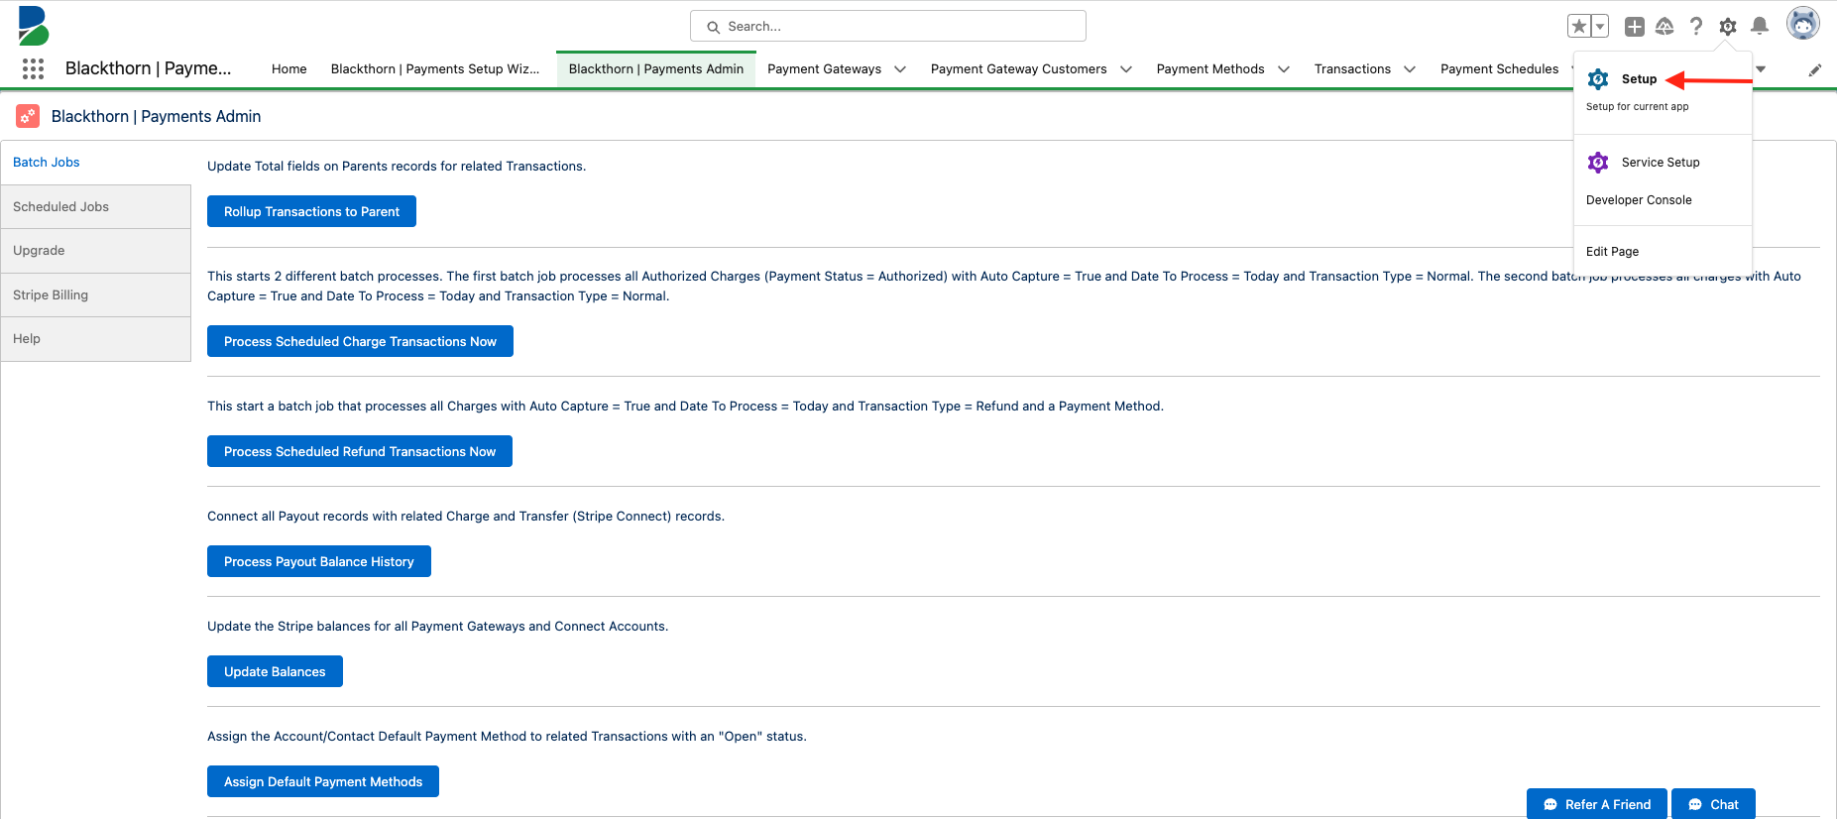The width and height of the screenshot is (1837, 819).
Task: Expand the Transactions tab chevron
Action: 1410,69
